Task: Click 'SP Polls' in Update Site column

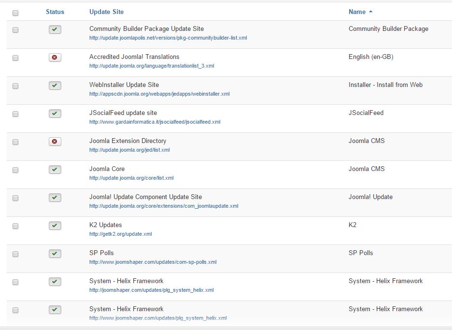Action: (x=101, y=253)
